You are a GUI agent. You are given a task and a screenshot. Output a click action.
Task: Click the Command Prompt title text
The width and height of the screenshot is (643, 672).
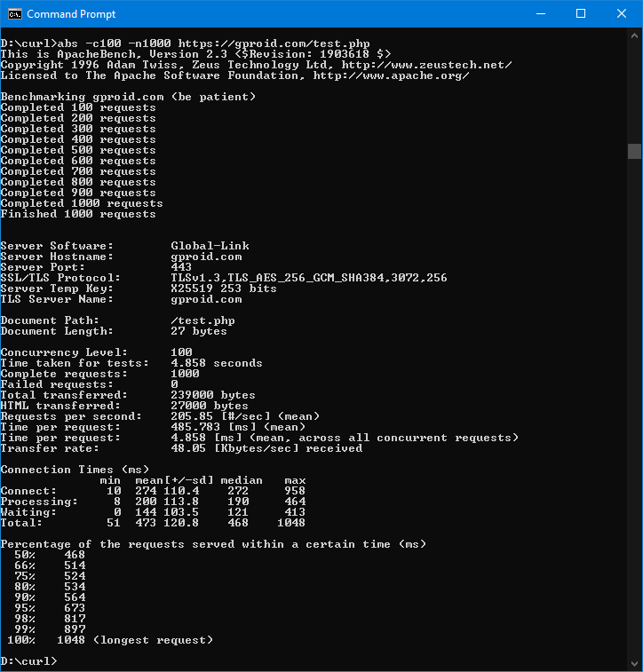coord(69,14)
